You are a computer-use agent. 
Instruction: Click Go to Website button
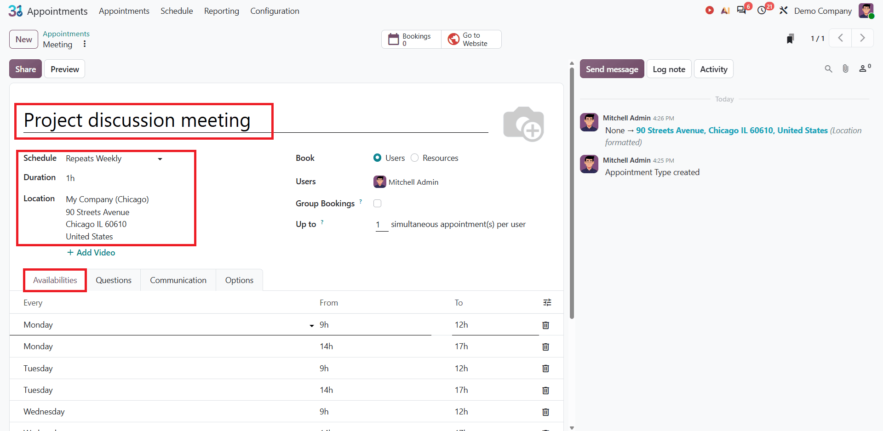(x=471, y=39)
